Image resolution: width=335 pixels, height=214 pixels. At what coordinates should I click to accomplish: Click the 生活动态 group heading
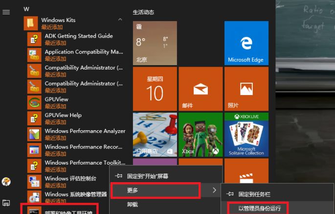click(x=143, y=12)
